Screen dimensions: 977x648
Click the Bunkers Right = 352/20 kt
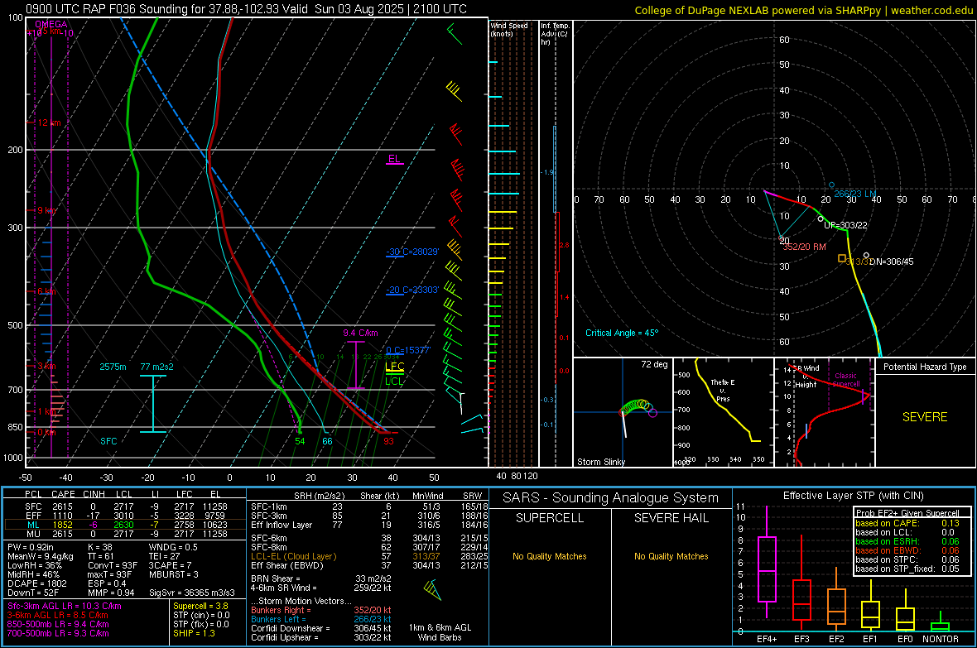click(x=321, y=611)
